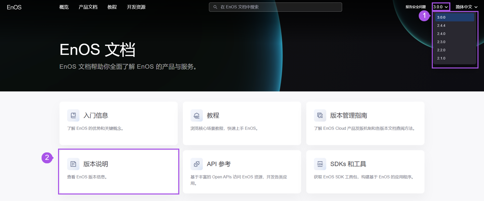Open the 简体中文 language dropdown
The image size is (484, 201).
tap(466, 7)
